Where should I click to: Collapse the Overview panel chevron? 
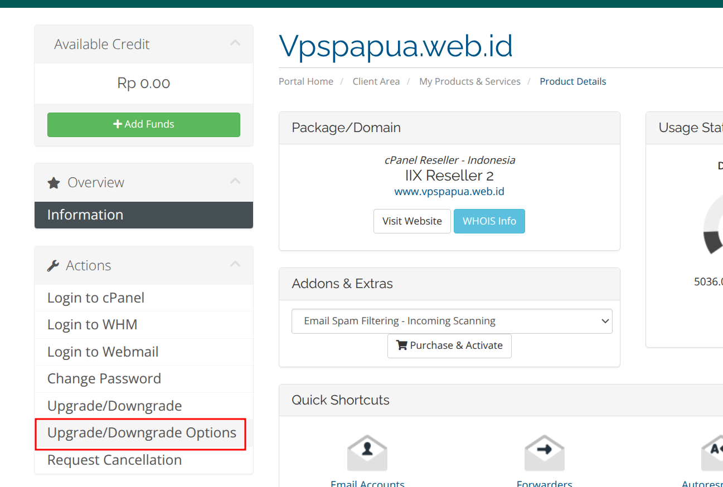[x=235, y=182]
